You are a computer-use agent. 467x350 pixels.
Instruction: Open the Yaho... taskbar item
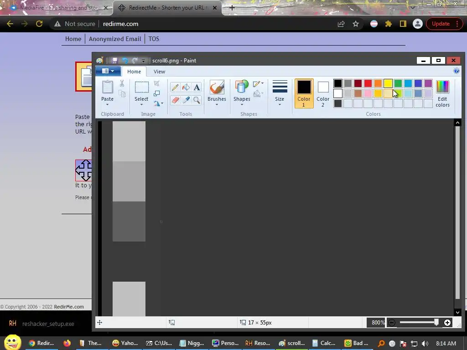[x=125, y=343]
